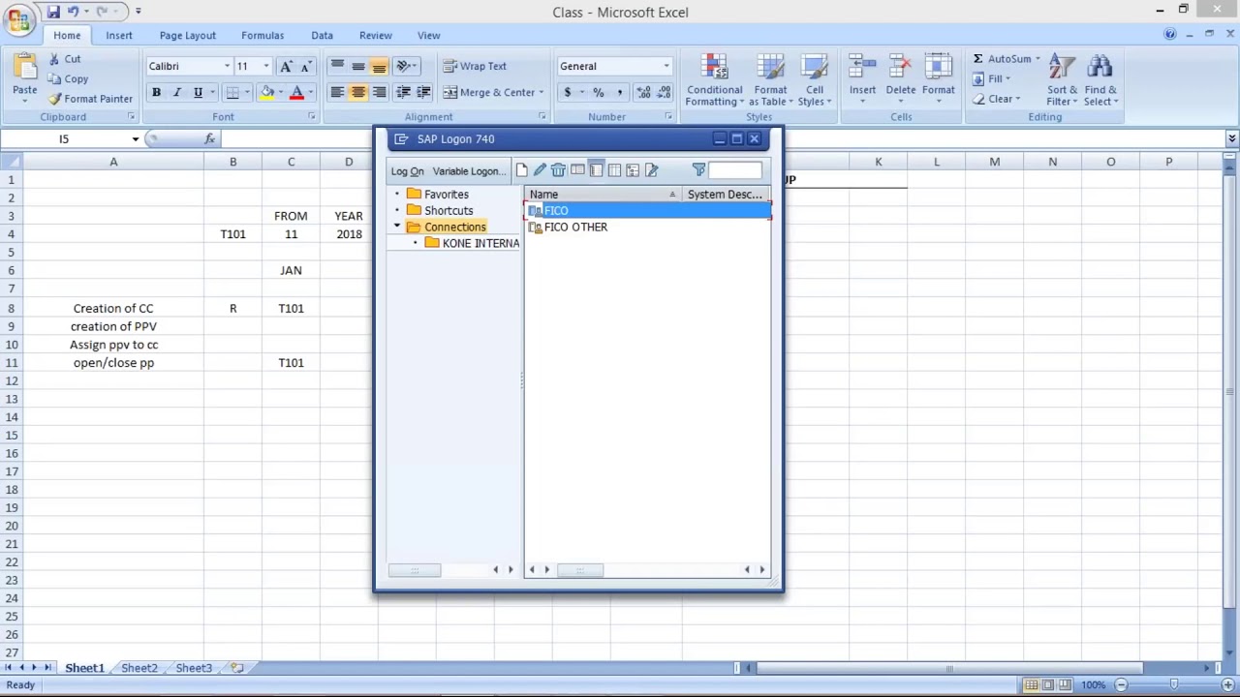Open Excel Help question mark icon

click(1170, 35)
